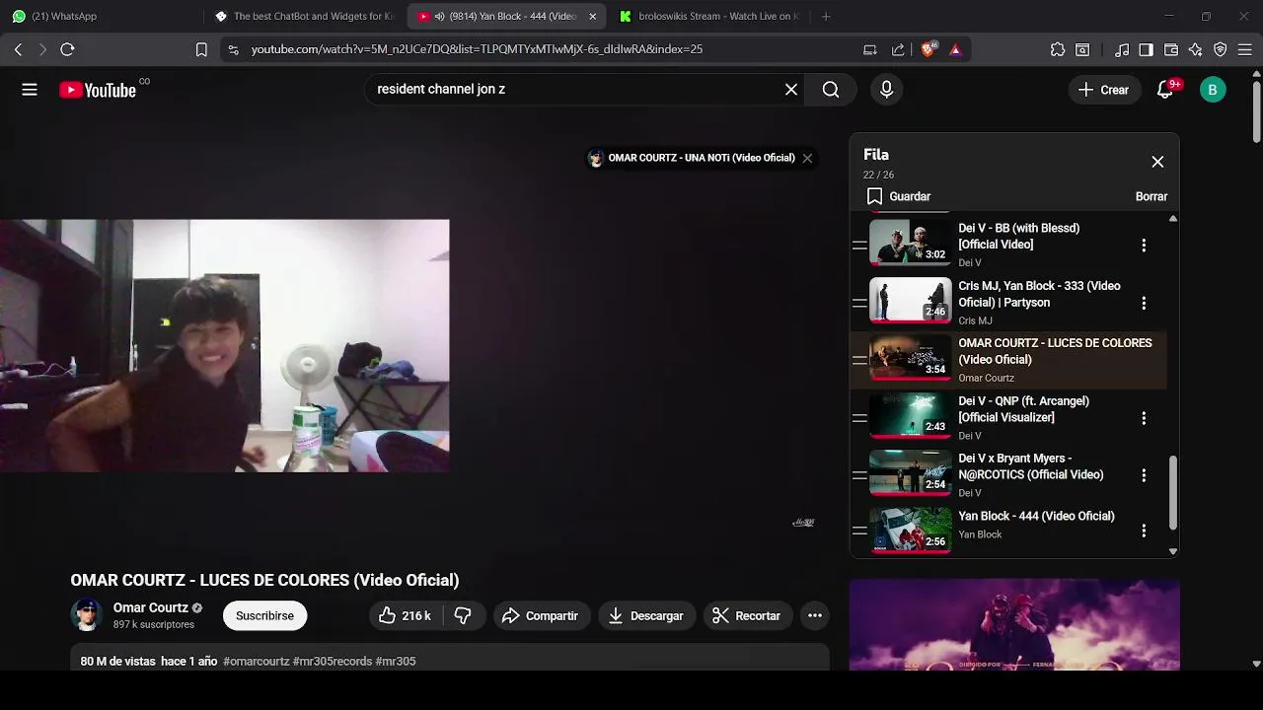Switch to broloswikis Stream tab

click(708, 16)
